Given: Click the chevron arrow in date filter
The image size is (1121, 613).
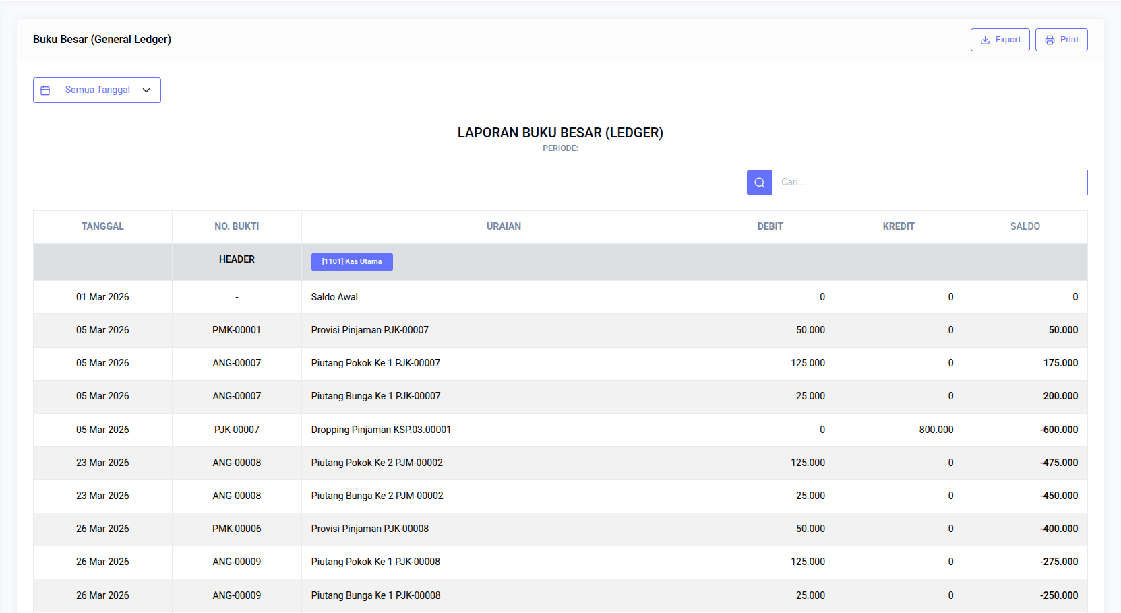Looking at the screenshot, I should [146, 90].
